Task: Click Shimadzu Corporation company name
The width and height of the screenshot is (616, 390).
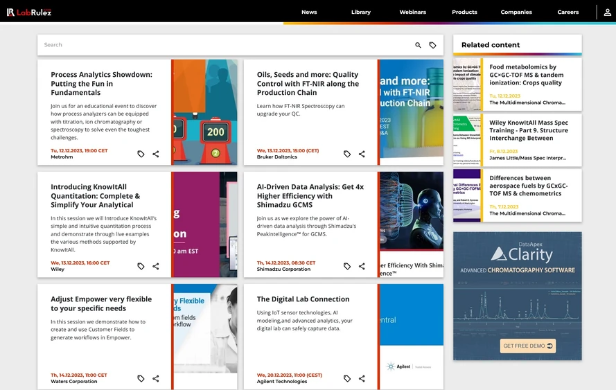Action: point(283,269)
